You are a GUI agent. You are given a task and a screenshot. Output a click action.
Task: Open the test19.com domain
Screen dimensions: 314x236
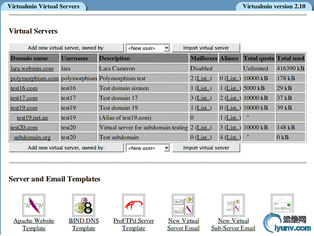point(24,108)
